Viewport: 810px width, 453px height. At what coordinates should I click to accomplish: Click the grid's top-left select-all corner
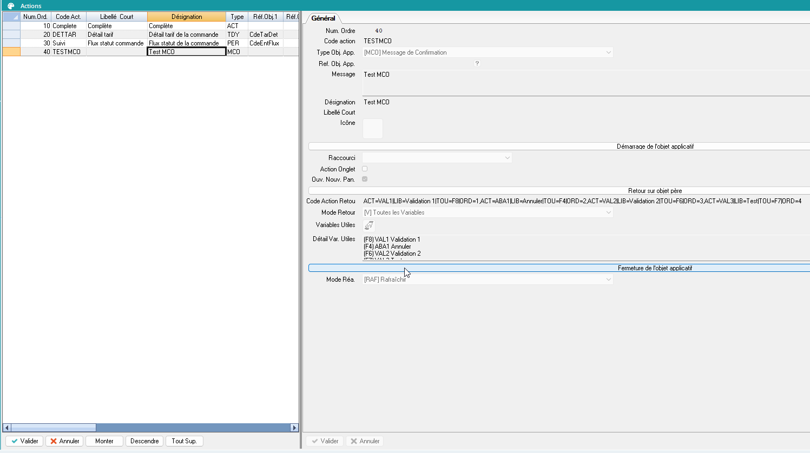[11, 17]
